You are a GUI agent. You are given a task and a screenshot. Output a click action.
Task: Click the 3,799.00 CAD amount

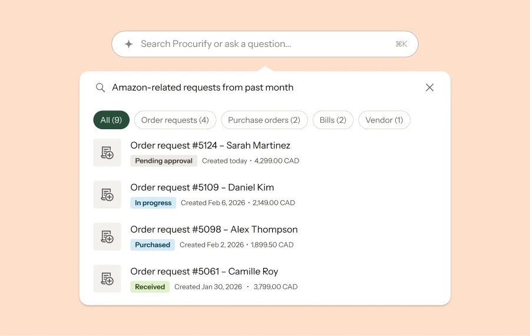pyautogui.click(x=276, y=287)
